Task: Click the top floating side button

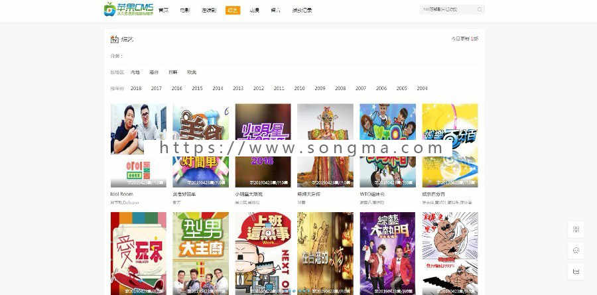Action: click(x=576, y=229)
